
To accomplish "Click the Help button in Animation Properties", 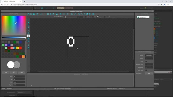I will tap(149, 74).
